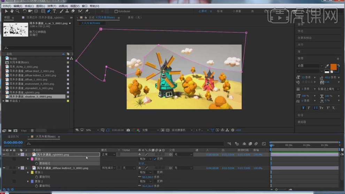
Task: Select the Zoom magnifier tool
Action: [x=17, y=11]
